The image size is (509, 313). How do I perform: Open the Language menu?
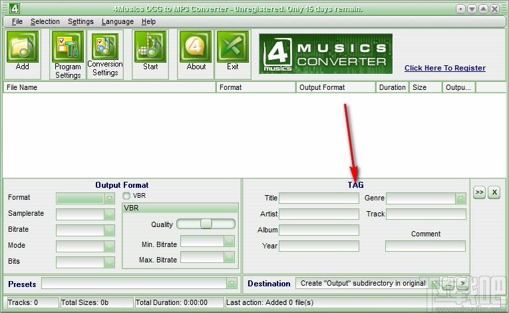click(x=118, y=21)
